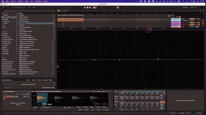Viewport: 206px width, 115px height.
Task: Select the A Reverb return track header
Action: [x=176, y=23]
